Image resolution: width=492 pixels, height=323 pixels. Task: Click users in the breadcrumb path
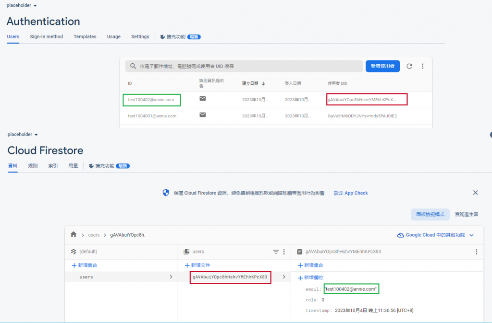pyautogui.click(x=94, y=235)
